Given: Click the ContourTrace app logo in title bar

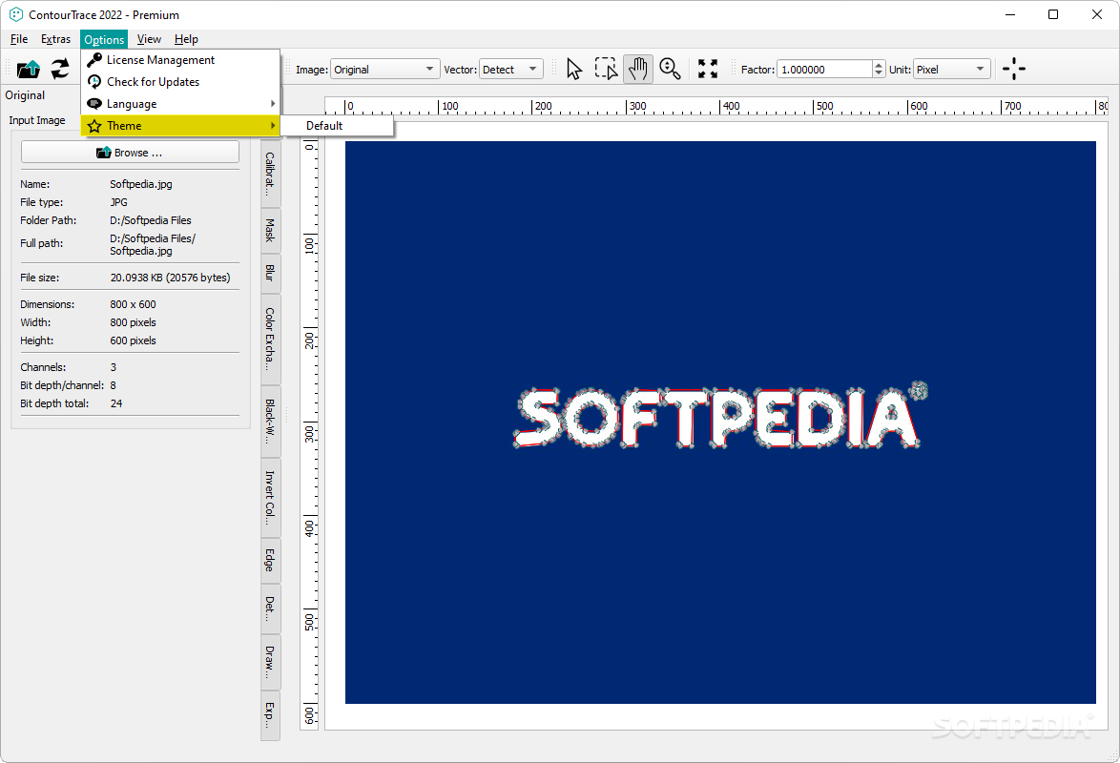Looking at the screenshot, I should pos(15,14).
